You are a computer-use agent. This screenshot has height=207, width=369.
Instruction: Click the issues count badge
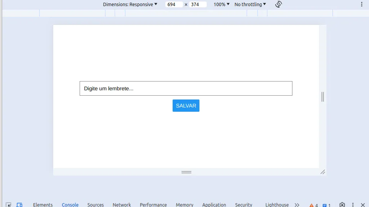(x=327, y=205)
